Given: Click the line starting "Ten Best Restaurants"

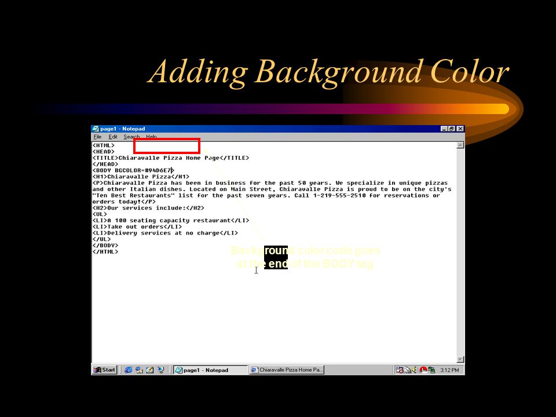Looking at the screenshot, I should point(266,195).
